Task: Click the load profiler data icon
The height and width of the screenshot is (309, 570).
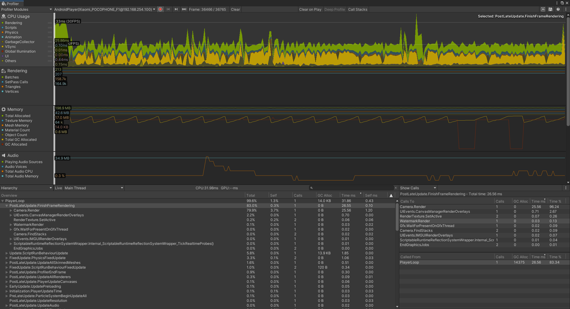Action: click(x=543, y=9)
